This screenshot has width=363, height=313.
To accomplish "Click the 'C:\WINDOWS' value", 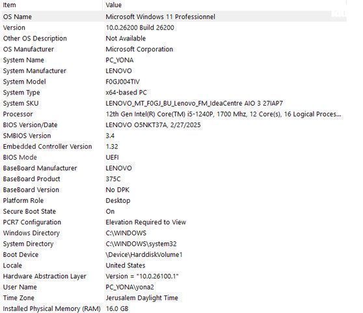I will tap(126, 233).
